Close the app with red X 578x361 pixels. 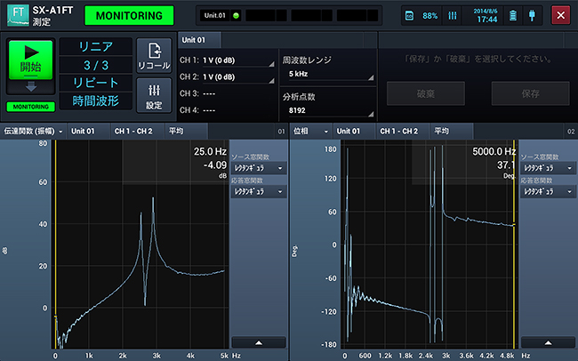click(559, 15)
